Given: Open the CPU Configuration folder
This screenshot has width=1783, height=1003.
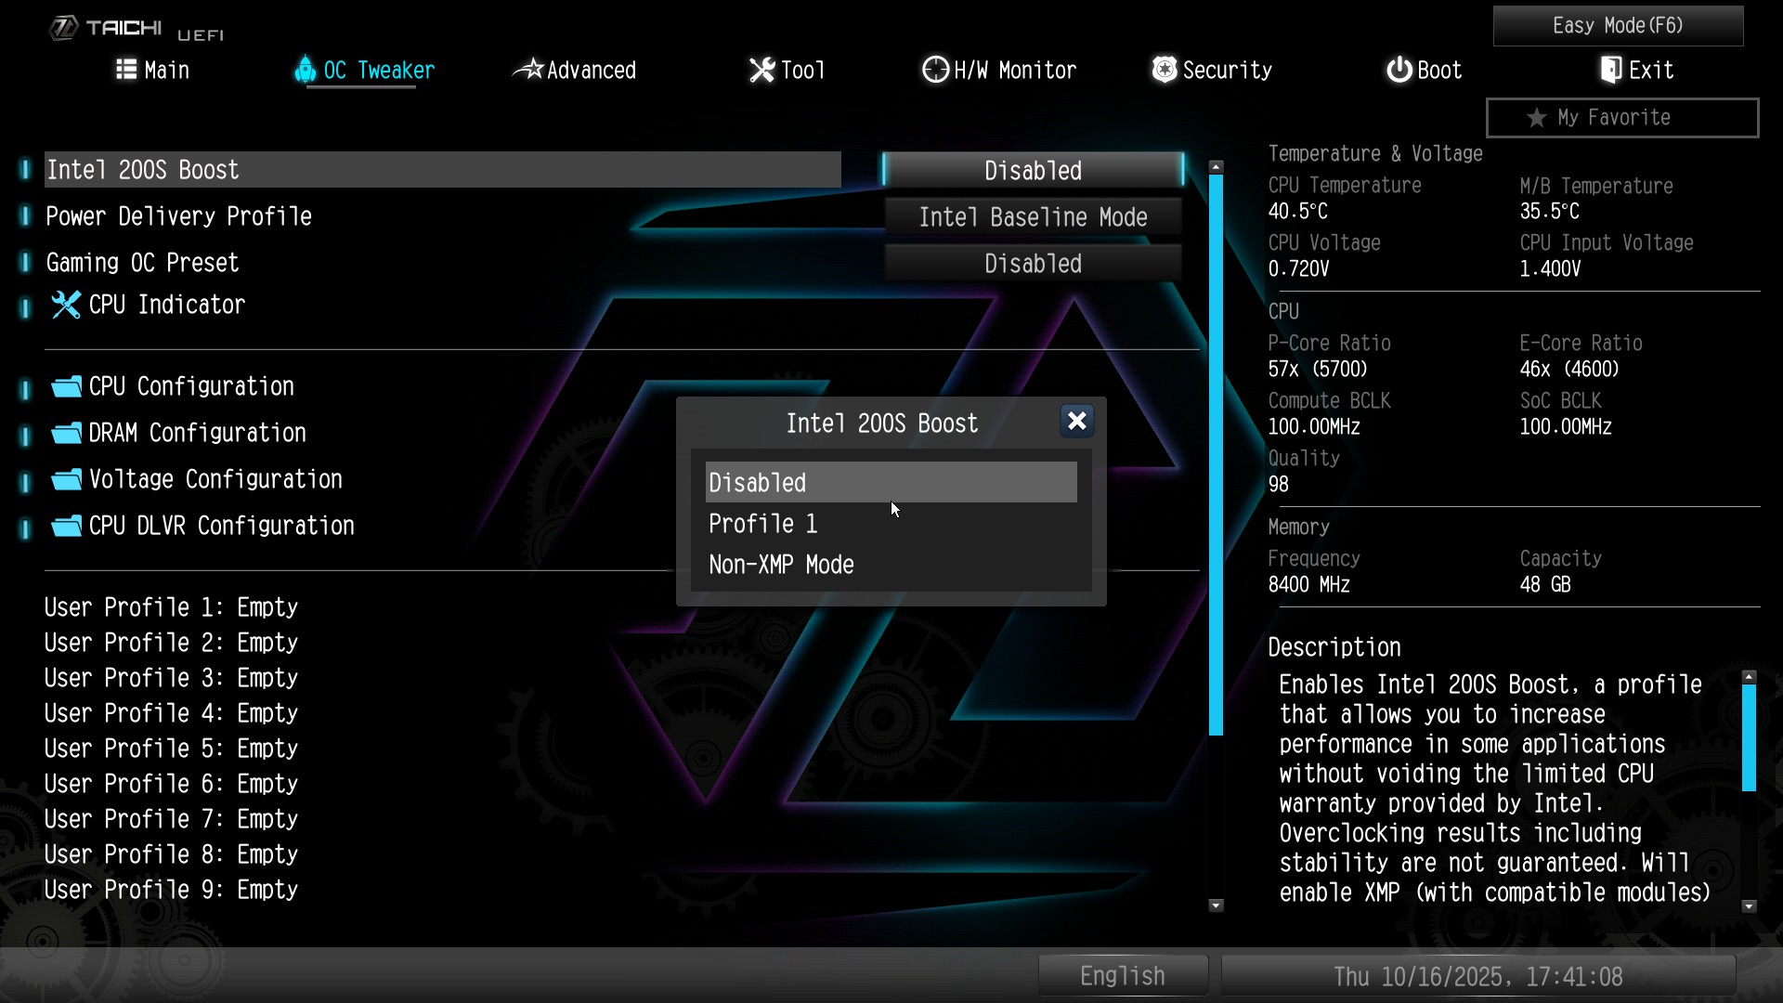Looking at the screenshot, I should pos(189,386).
